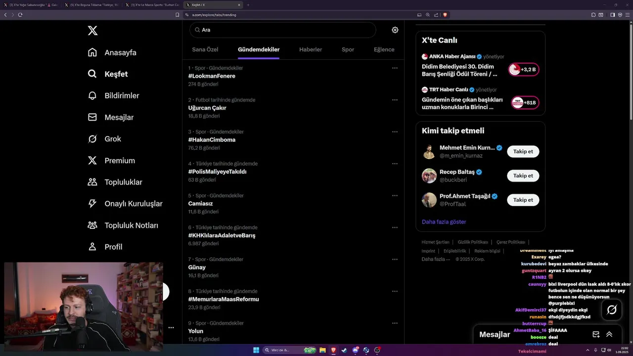Open the Uğurcan Çakır trend

coord(207,108)
